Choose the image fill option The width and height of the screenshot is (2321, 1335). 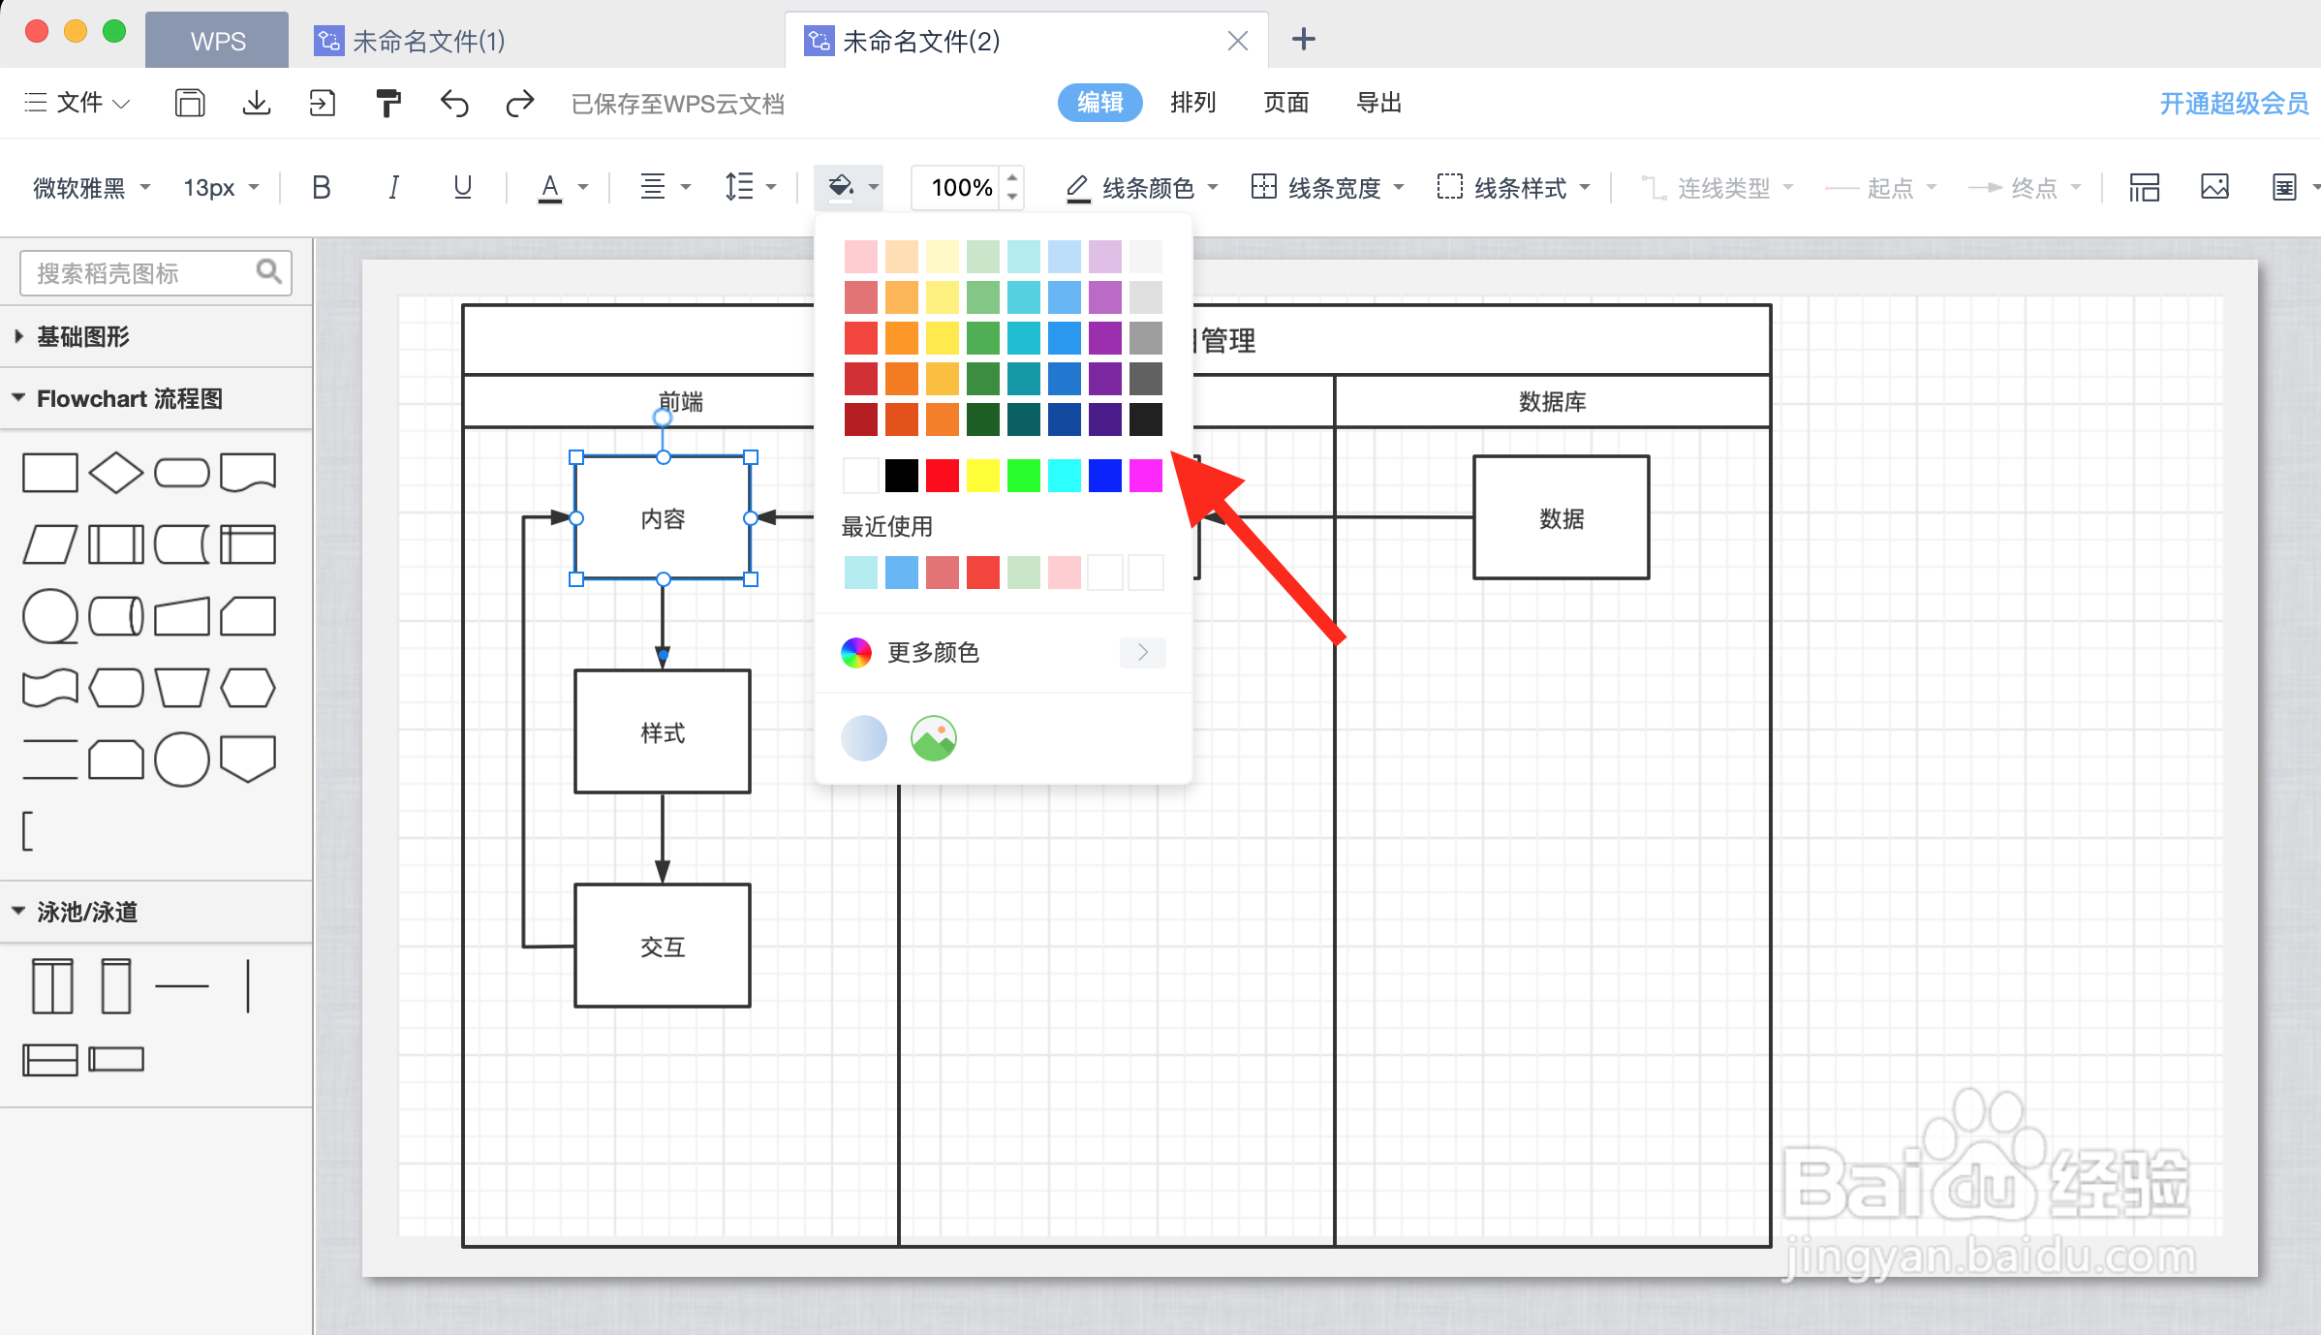click(x=934, y=738)
